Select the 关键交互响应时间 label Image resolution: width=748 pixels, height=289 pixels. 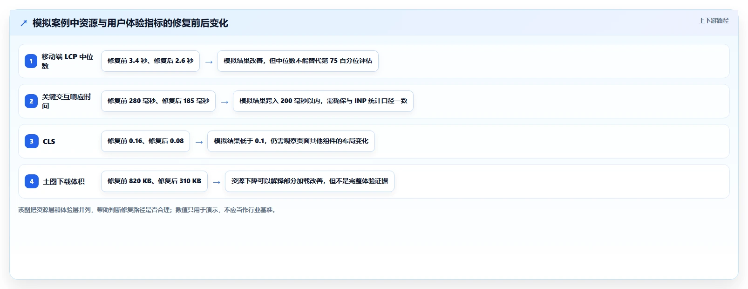[x=67, y=101]
